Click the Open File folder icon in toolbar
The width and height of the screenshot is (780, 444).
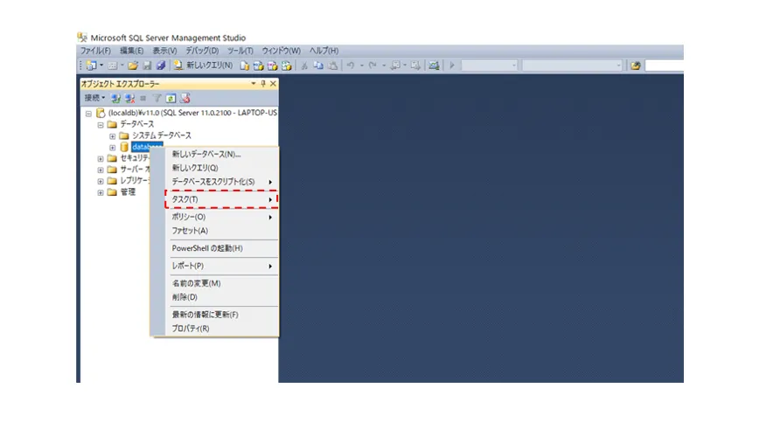point(133,66)
